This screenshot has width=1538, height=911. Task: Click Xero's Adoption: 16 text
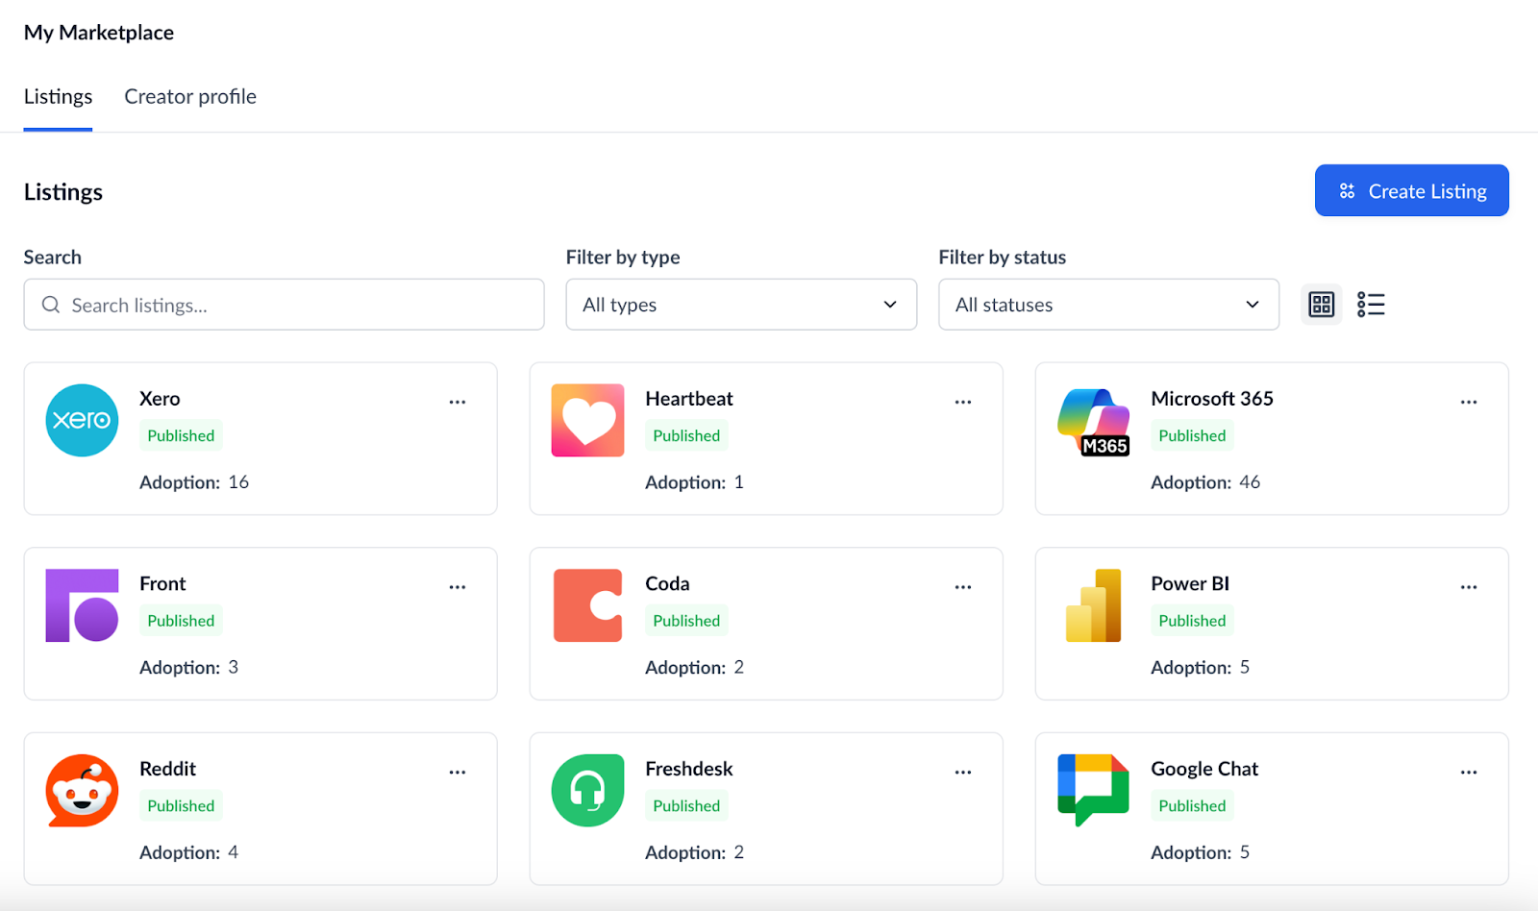point(194,482)
